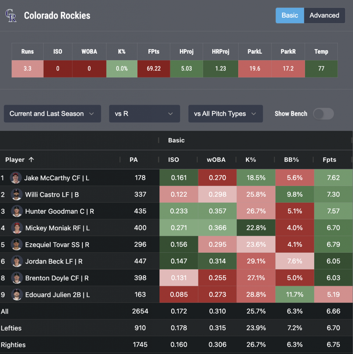353x354 pixels.
Task: Sort table by K% column header
Action: coord(251,160)
